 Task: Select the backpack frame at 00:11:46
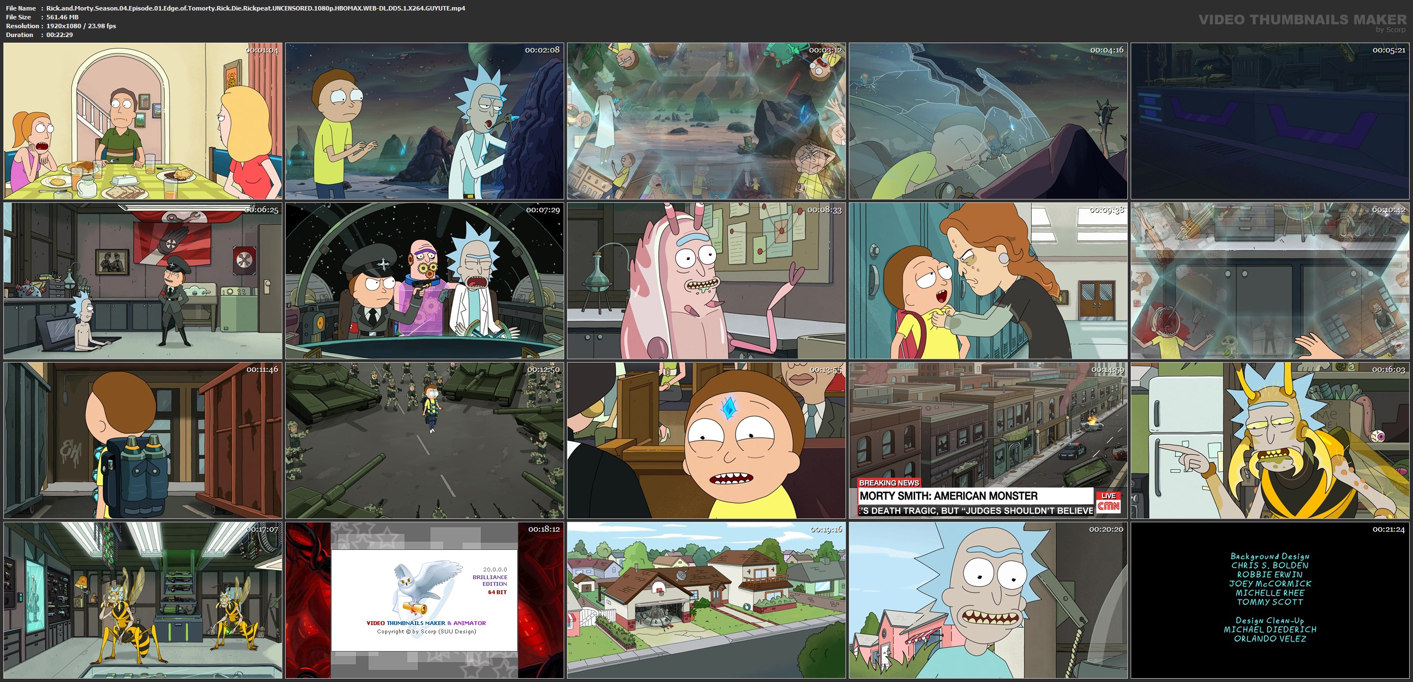tap(143, 440)
